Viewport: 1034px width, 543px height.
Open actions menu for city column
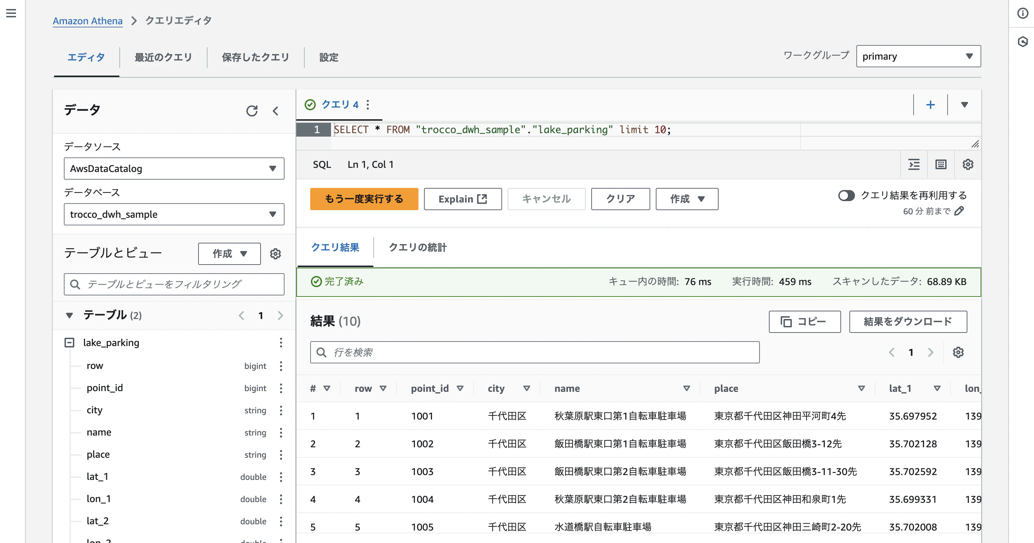pos(281,410)
